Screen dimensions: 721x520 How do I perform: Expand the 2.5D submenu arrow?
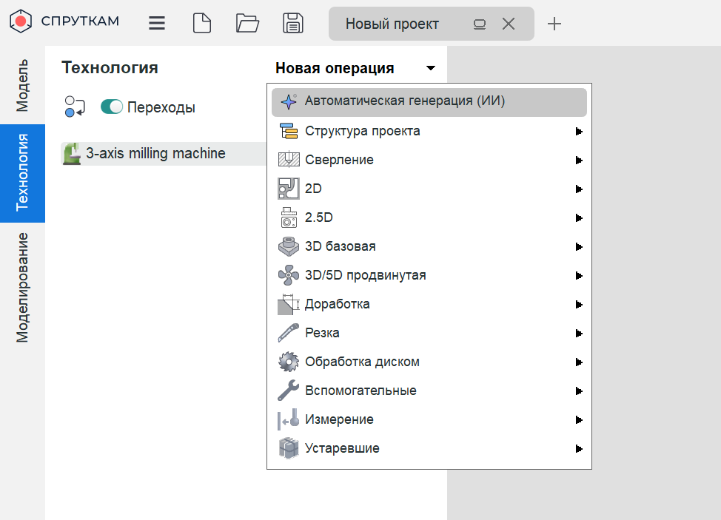pos(579,218)
